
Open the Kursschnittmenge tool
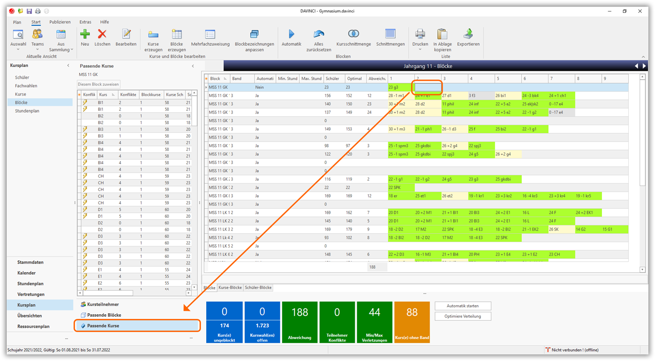[353, 34]
